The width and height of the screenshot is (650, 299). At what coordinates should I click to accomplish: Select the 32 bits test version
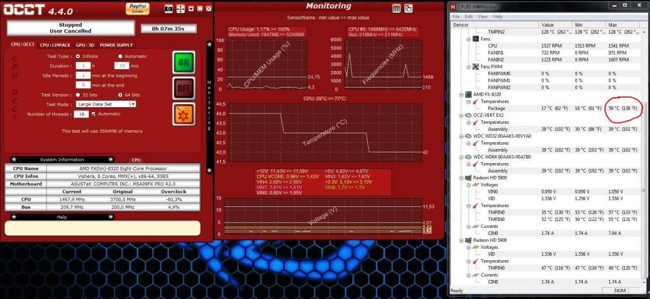tap(78, 95)
